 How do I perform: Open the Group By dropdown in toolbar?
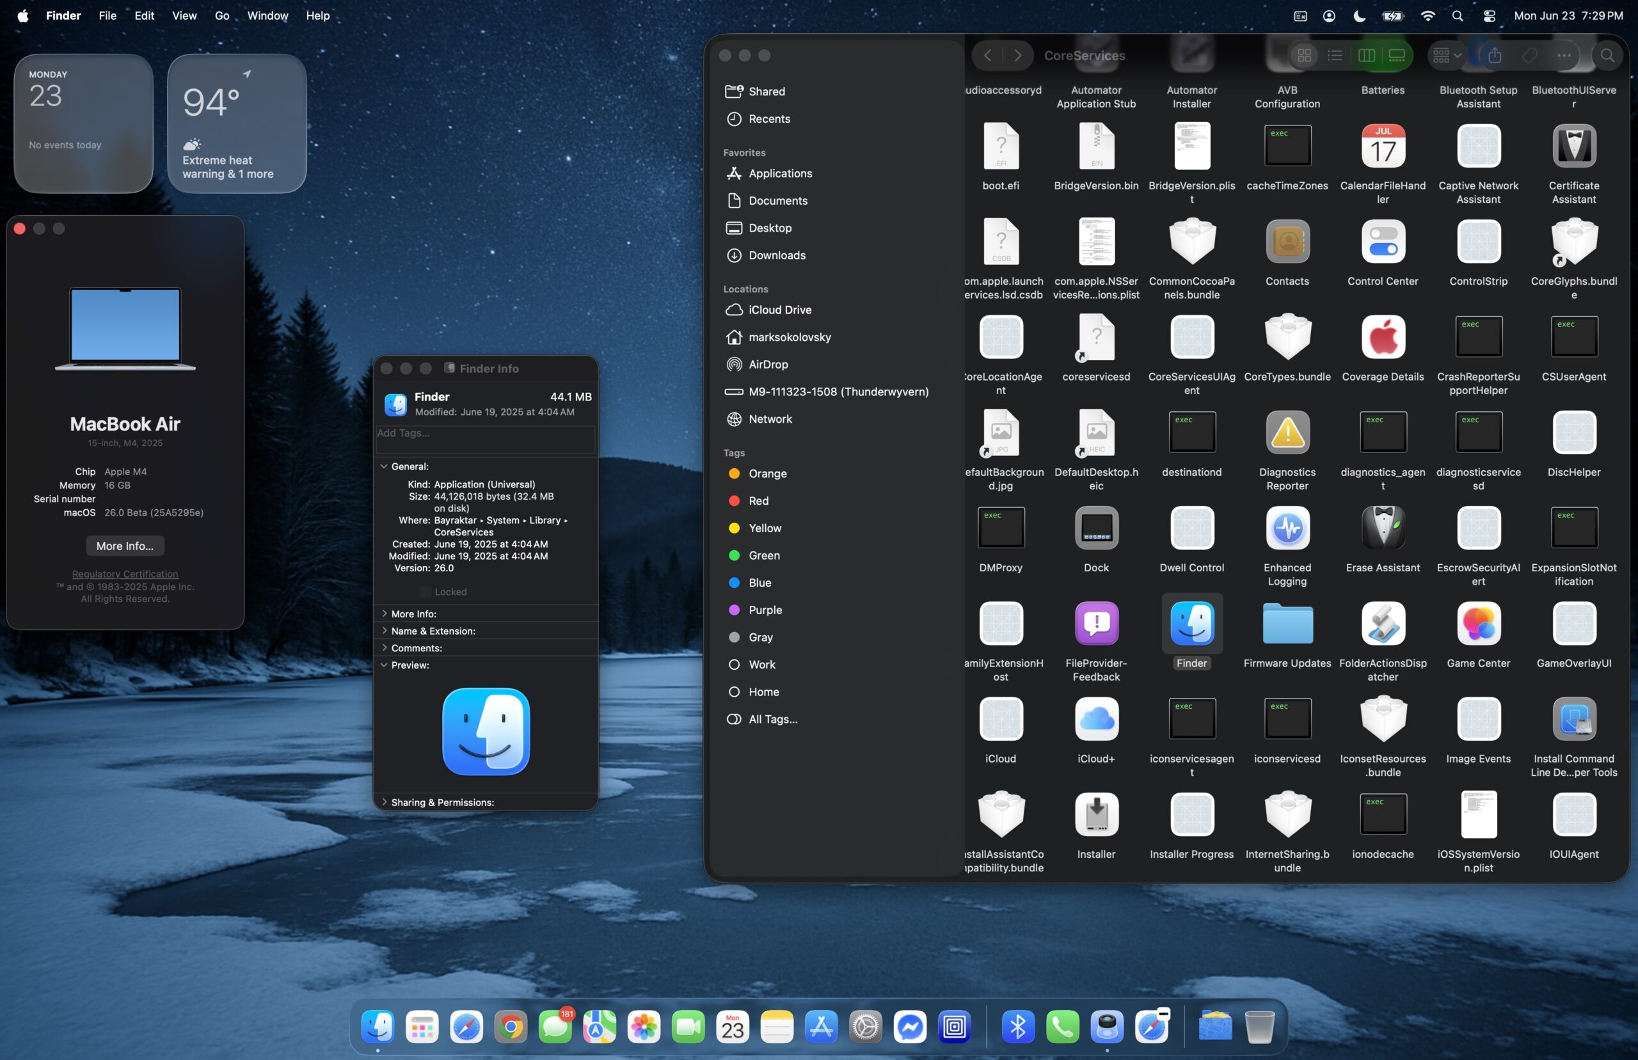pos(1447,55)
